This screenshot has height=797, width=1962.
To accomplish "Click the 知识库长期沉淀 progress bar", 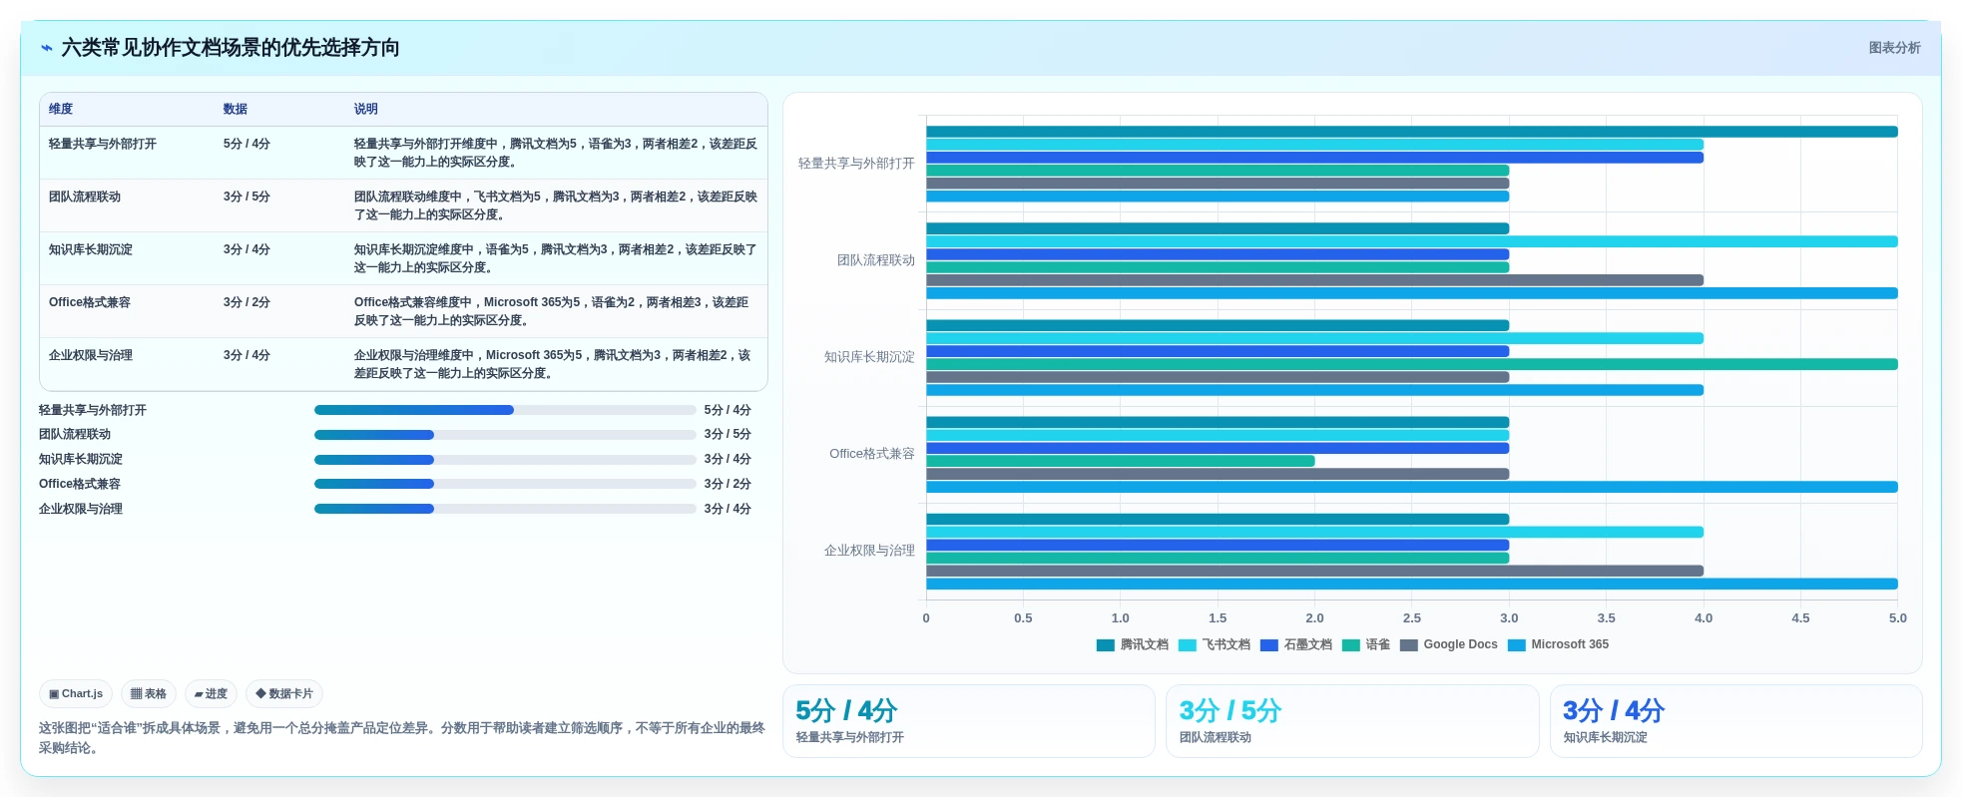I will tap(505, 460).
